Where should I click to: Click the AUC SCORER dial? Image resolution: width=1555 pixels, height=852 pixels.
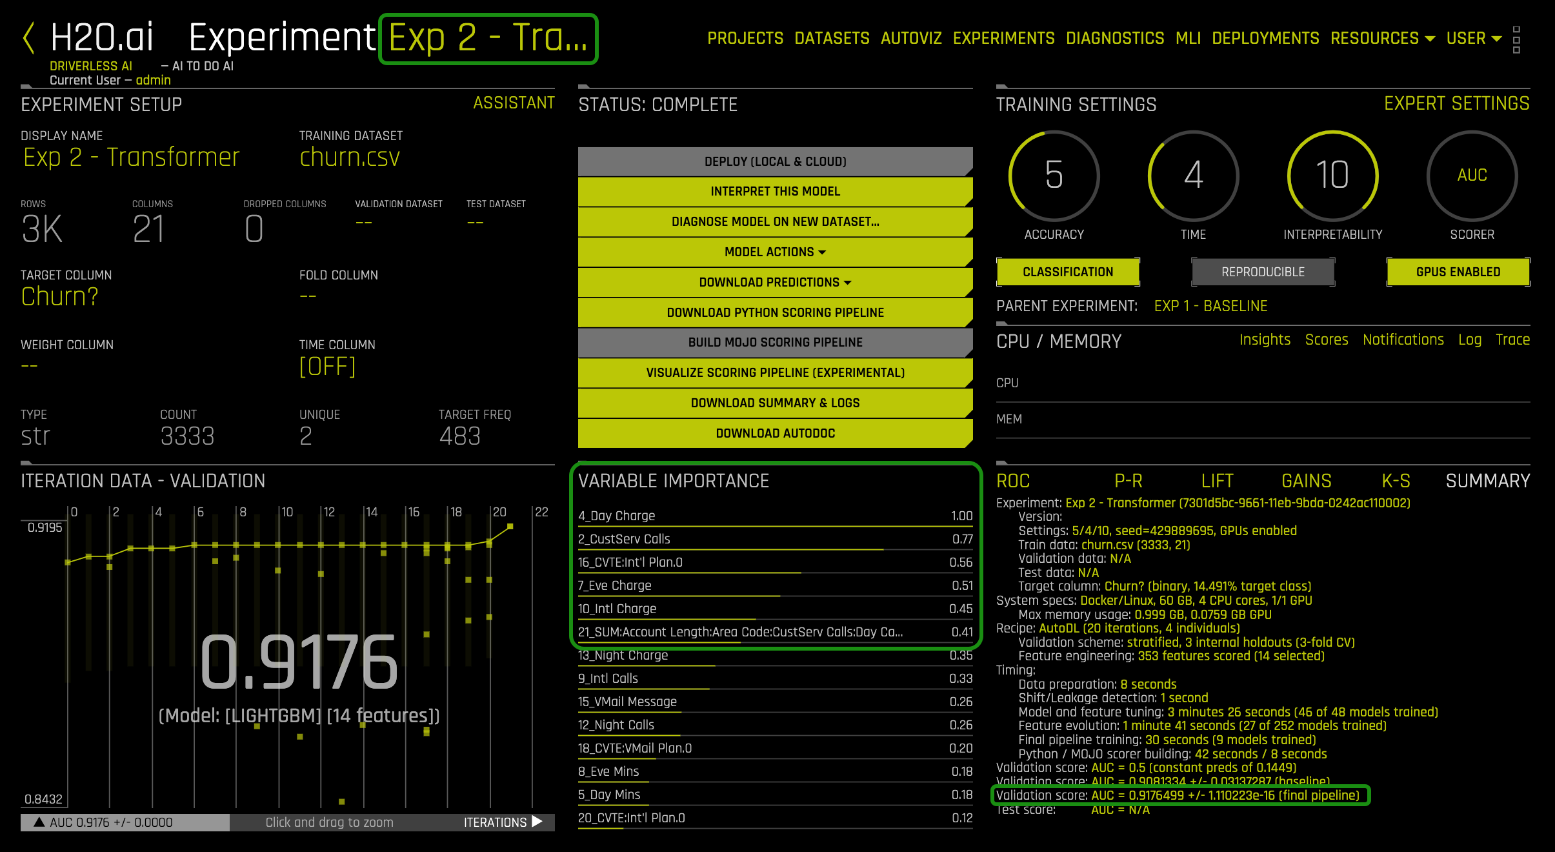[x=1472, y=176]
